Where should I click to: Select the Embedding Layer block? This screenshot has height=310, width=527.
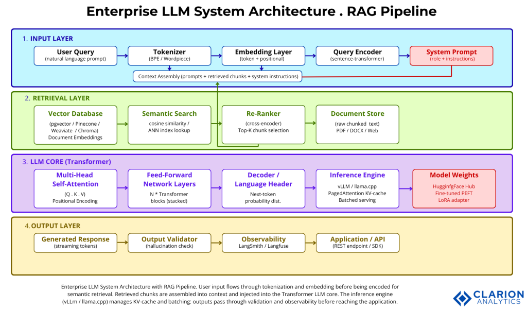263,56
